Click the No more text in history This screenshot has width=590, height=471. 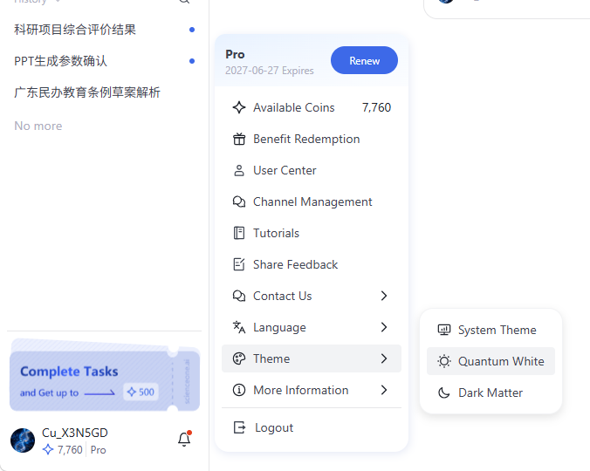pyautogui.click(x=38, y=126)
